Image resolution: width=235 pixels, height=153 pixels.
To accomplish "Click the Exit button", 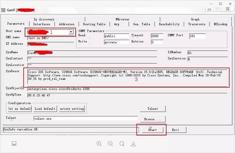I will coord(175,130).
